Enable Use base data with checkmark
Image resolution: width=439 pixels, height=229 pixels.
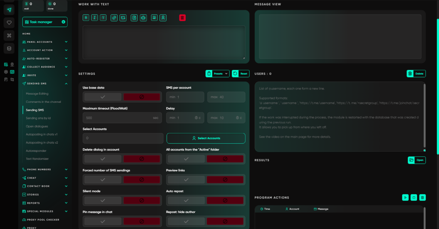click(102, 97)
